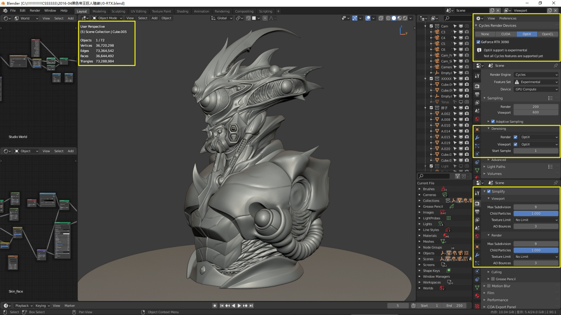Viewport: 561px width, 315px height.
Task: Switch viewport to wireframe shading
Action: click(x=388, y=18)
